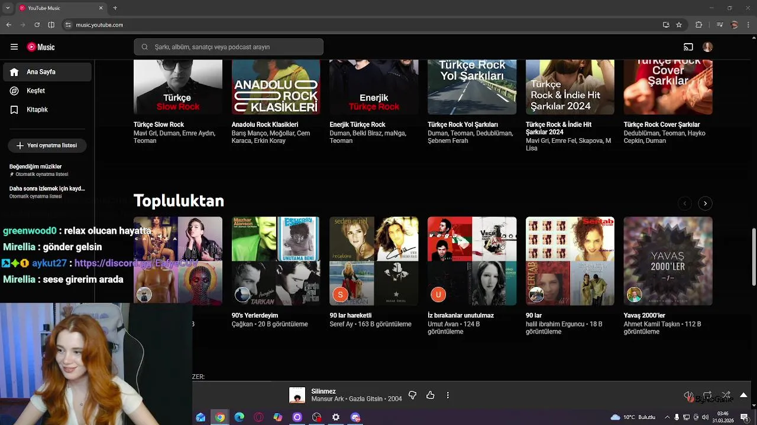View site information icon
The height and width of the screenshot is (425, 757).
pyautogui.click(x=68, y=25)
